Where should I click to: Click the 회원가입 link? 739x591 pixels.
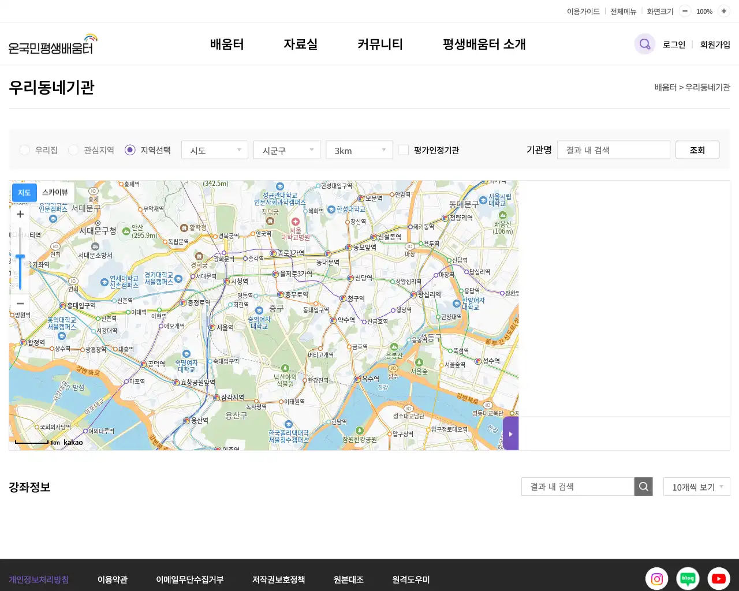[x=715, y=44]
